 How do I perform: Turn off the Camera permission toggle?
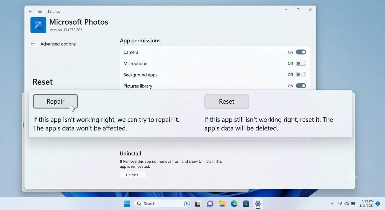pos(301,52)
